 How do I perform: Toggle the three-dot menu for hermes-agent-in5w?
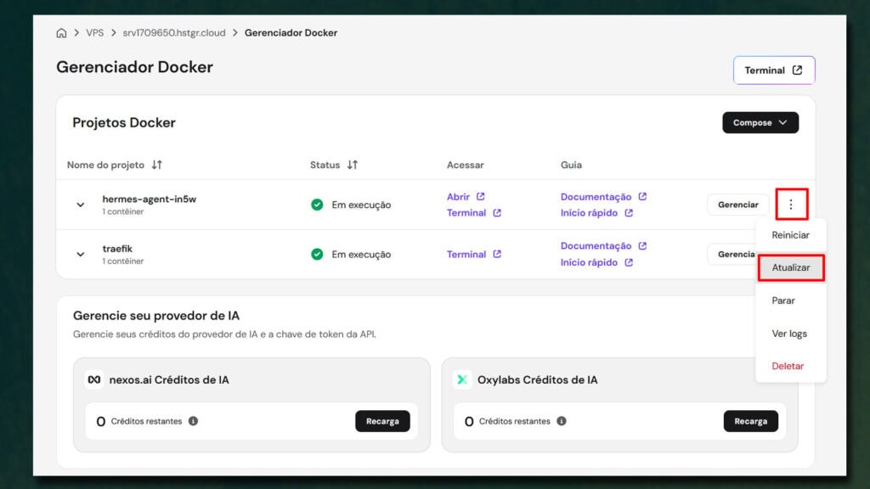coord(791,205)
